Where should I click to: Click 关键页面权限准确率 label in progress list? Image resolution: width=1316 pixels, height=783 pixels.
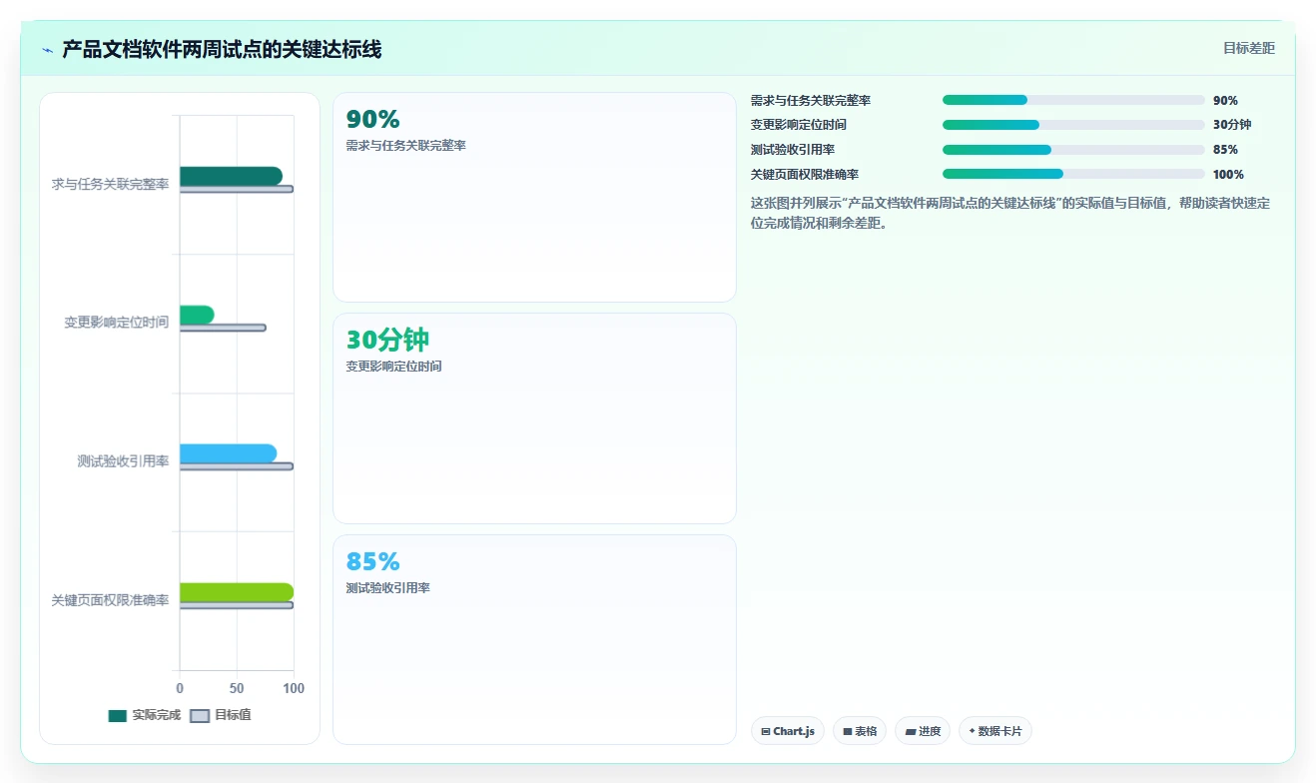[805, 175]
